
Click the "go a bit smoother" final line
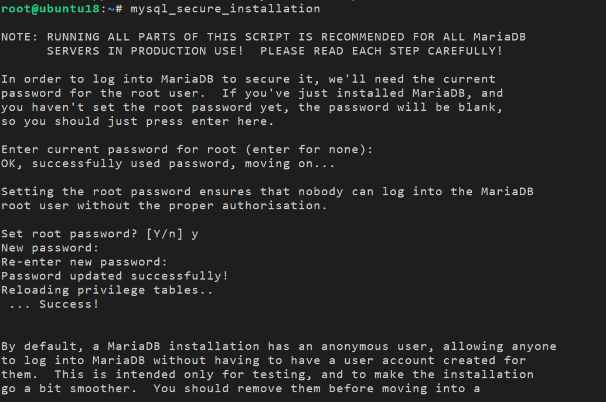240,389
